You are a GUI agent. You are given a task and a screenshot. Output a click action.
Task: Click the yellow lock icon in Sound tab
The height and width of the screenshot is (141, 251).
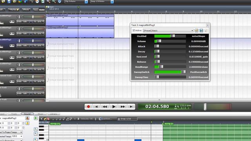pyautogui.click(x=27, y=123)
